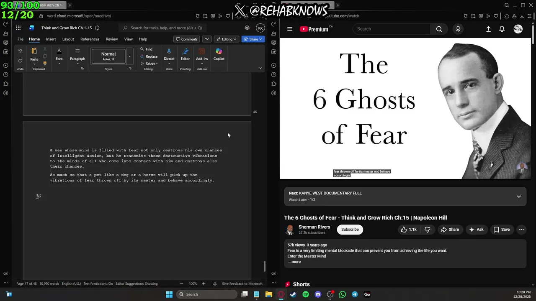The image size is (536, 301).
Task: Expand the Font group dropdown
Action: [59, 64]
